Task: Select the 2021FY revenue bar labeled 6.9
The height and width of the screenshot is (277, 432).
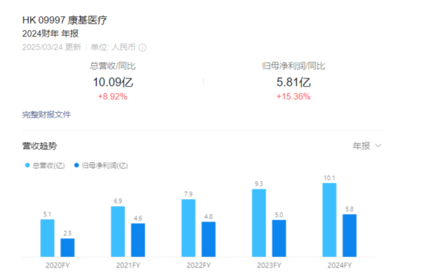Action: 118,232
